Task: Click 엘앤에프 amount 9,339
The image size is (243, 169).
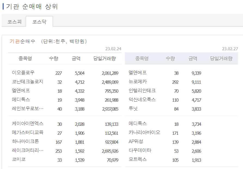Action: coord(196,73)
